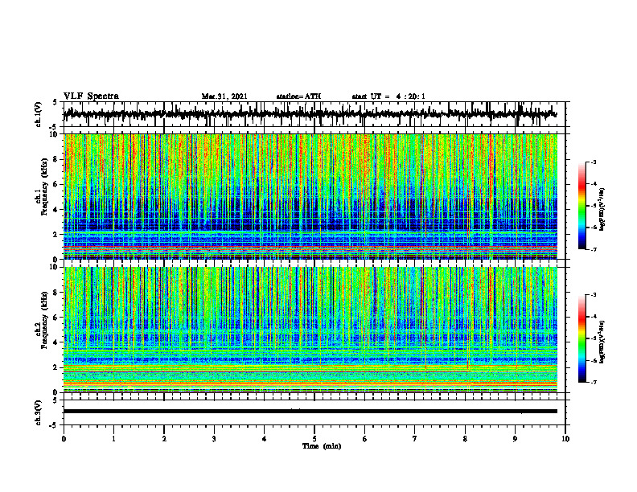Click the ch.2 colorbar "-7" label

click(x=593, y=383)
